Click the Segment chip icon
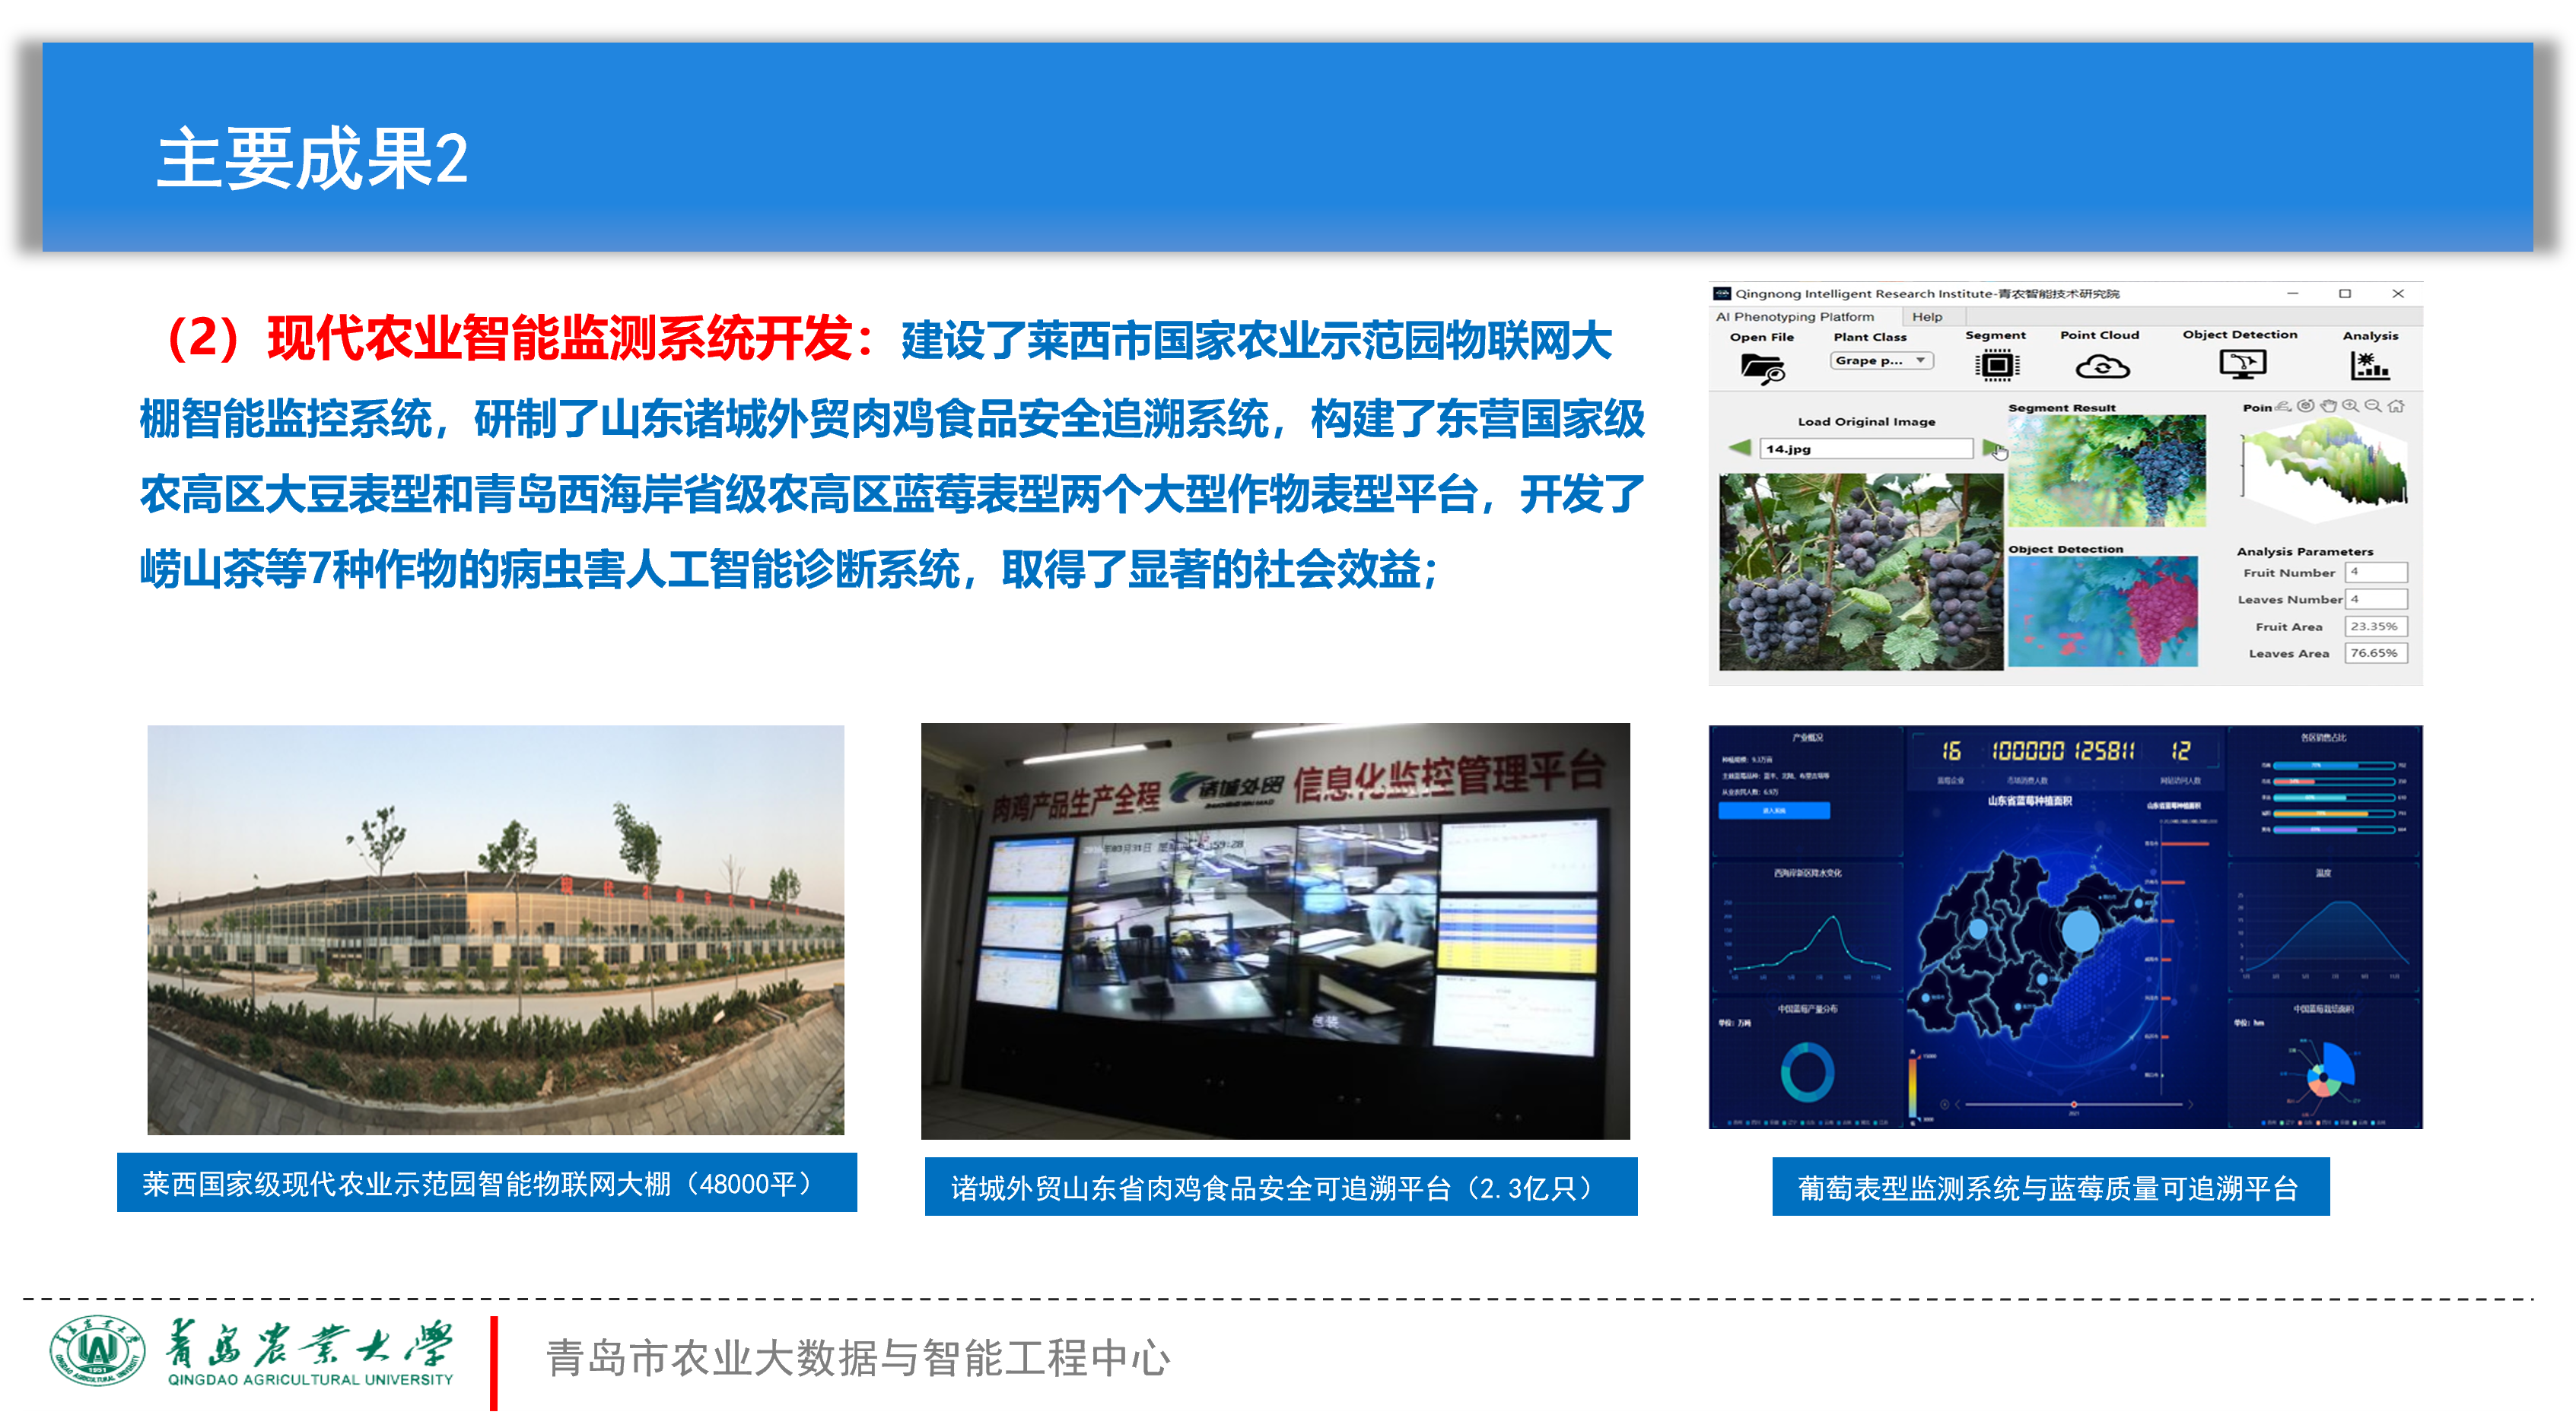This screenshot has height=1415, width=2576. [1996, 366]
